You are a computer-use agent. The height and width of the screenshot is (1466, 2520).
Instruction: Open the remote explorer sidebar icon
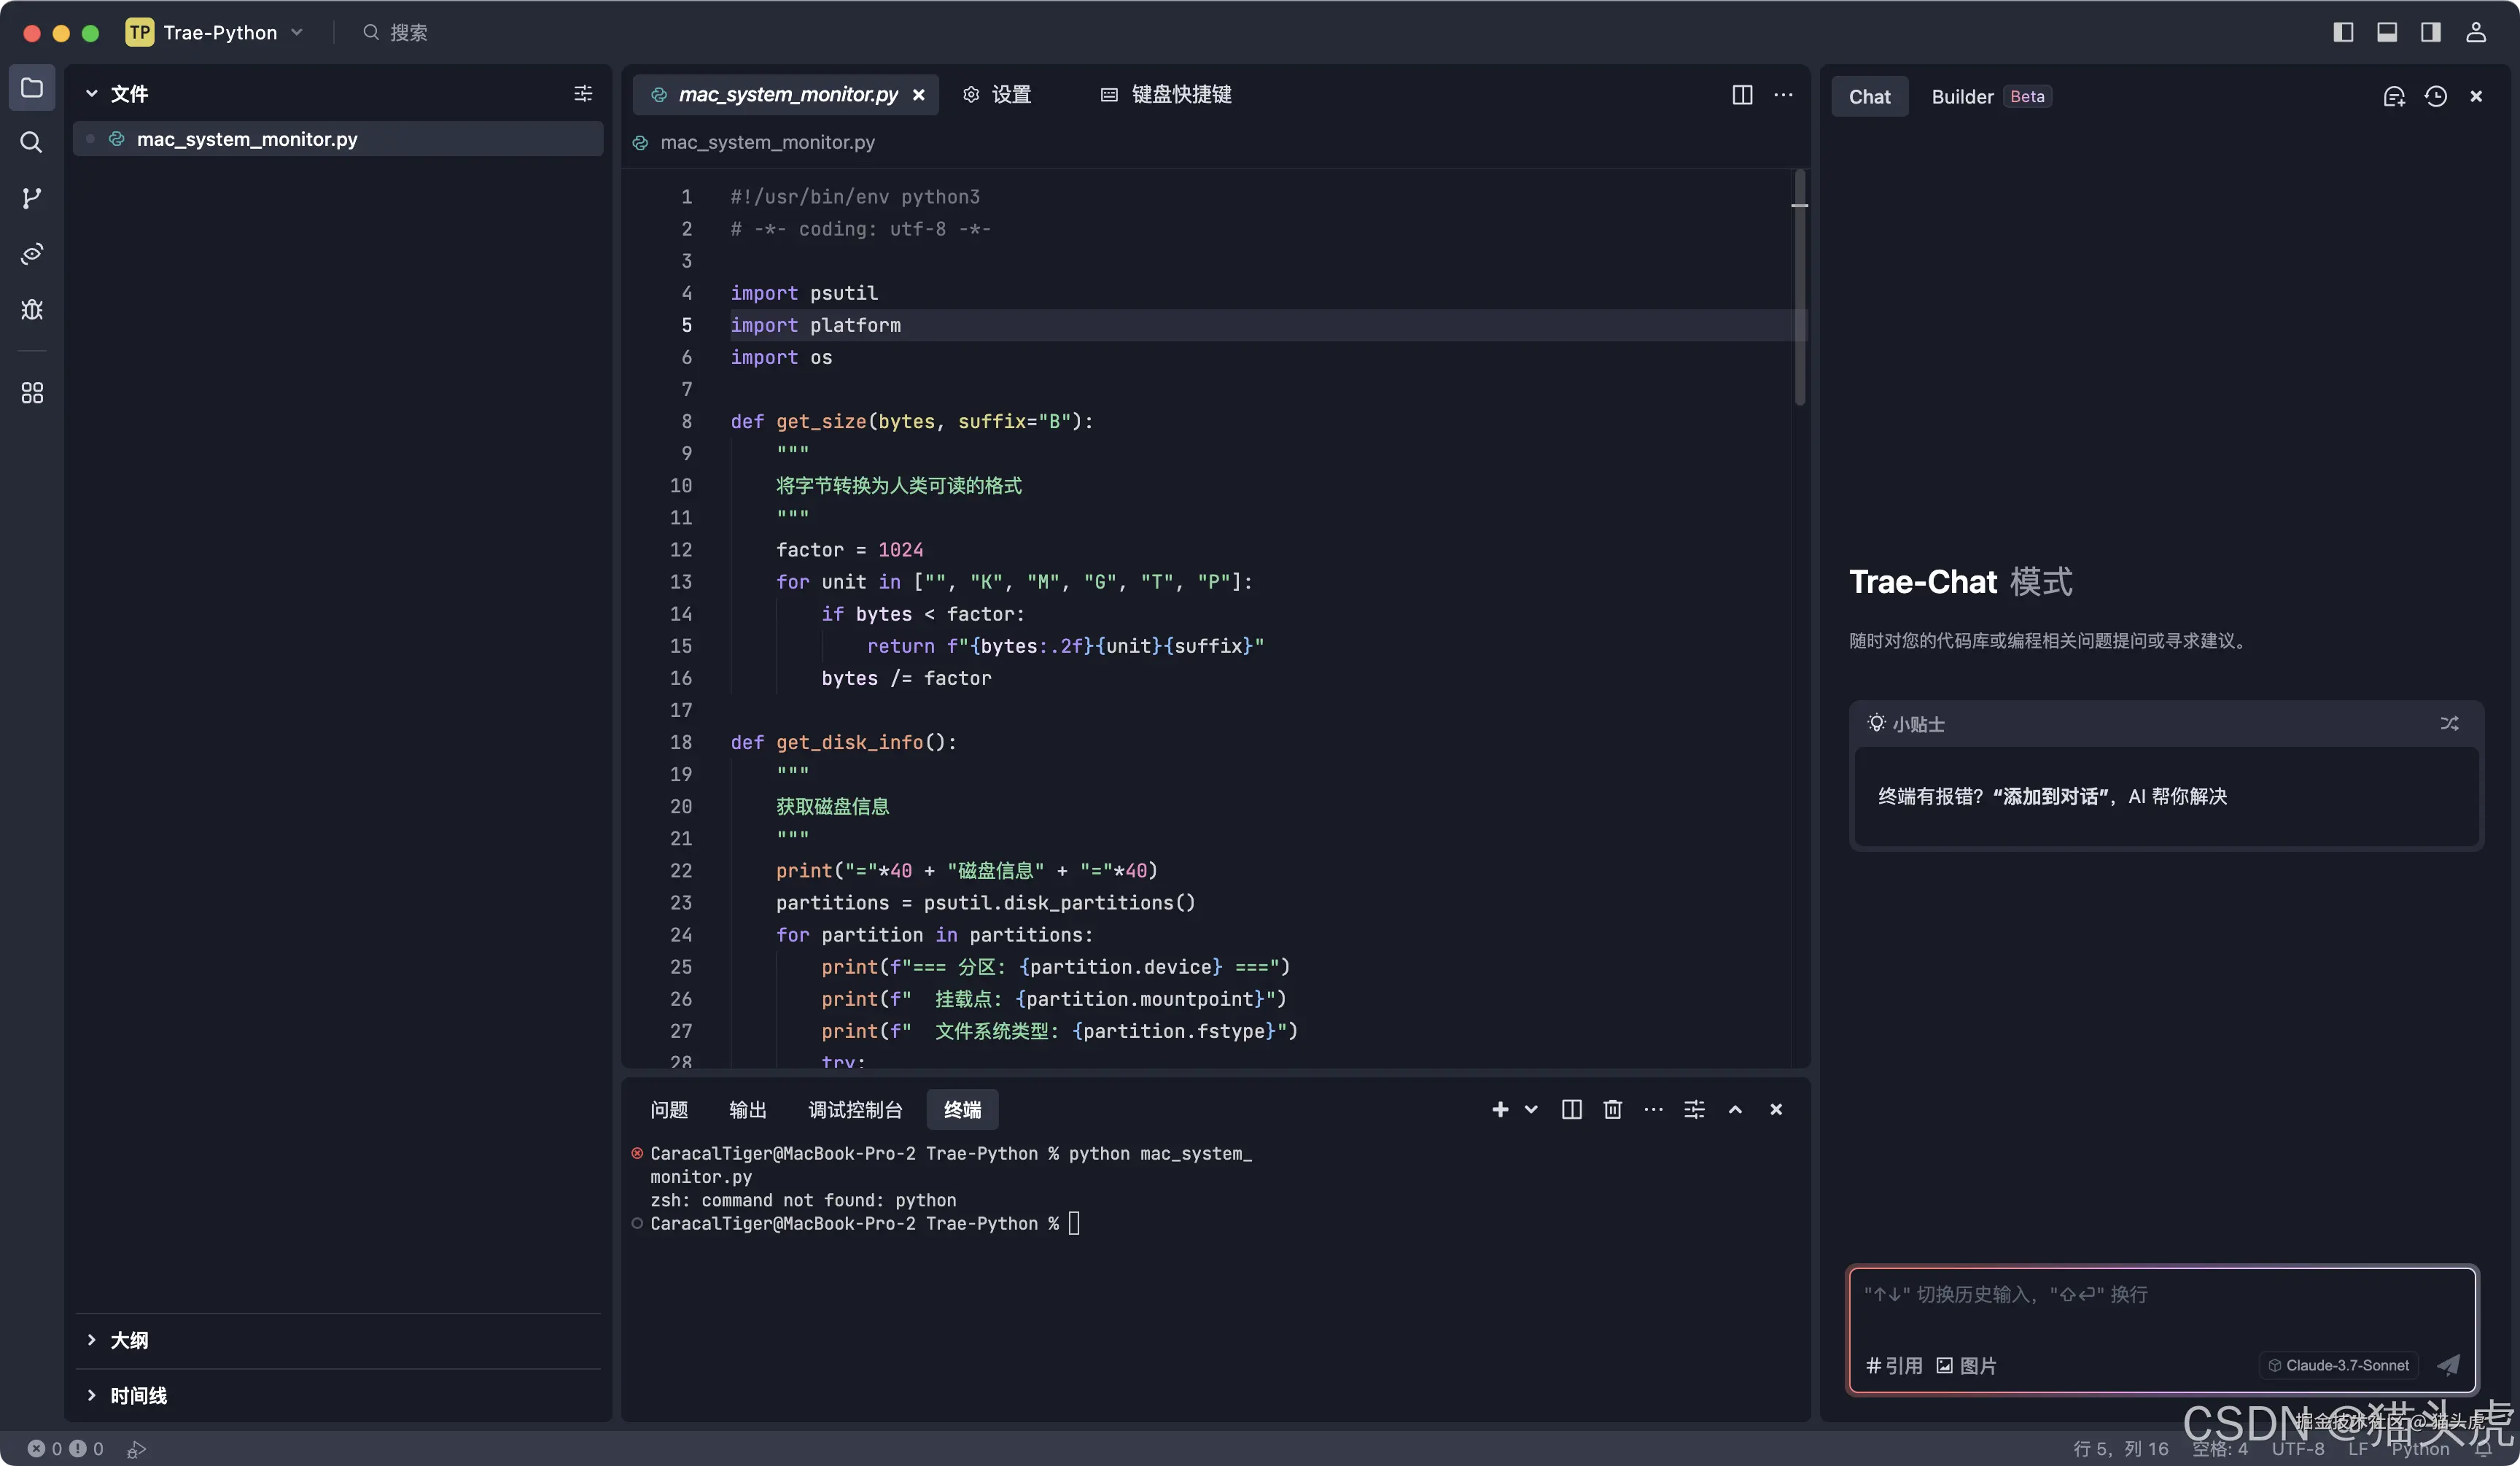tap(32, 254)
